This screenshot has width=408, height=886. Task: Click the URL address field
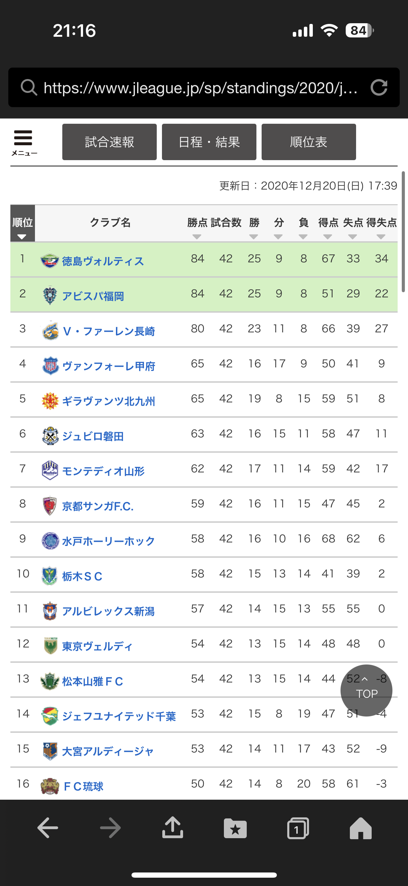point(201,88)
